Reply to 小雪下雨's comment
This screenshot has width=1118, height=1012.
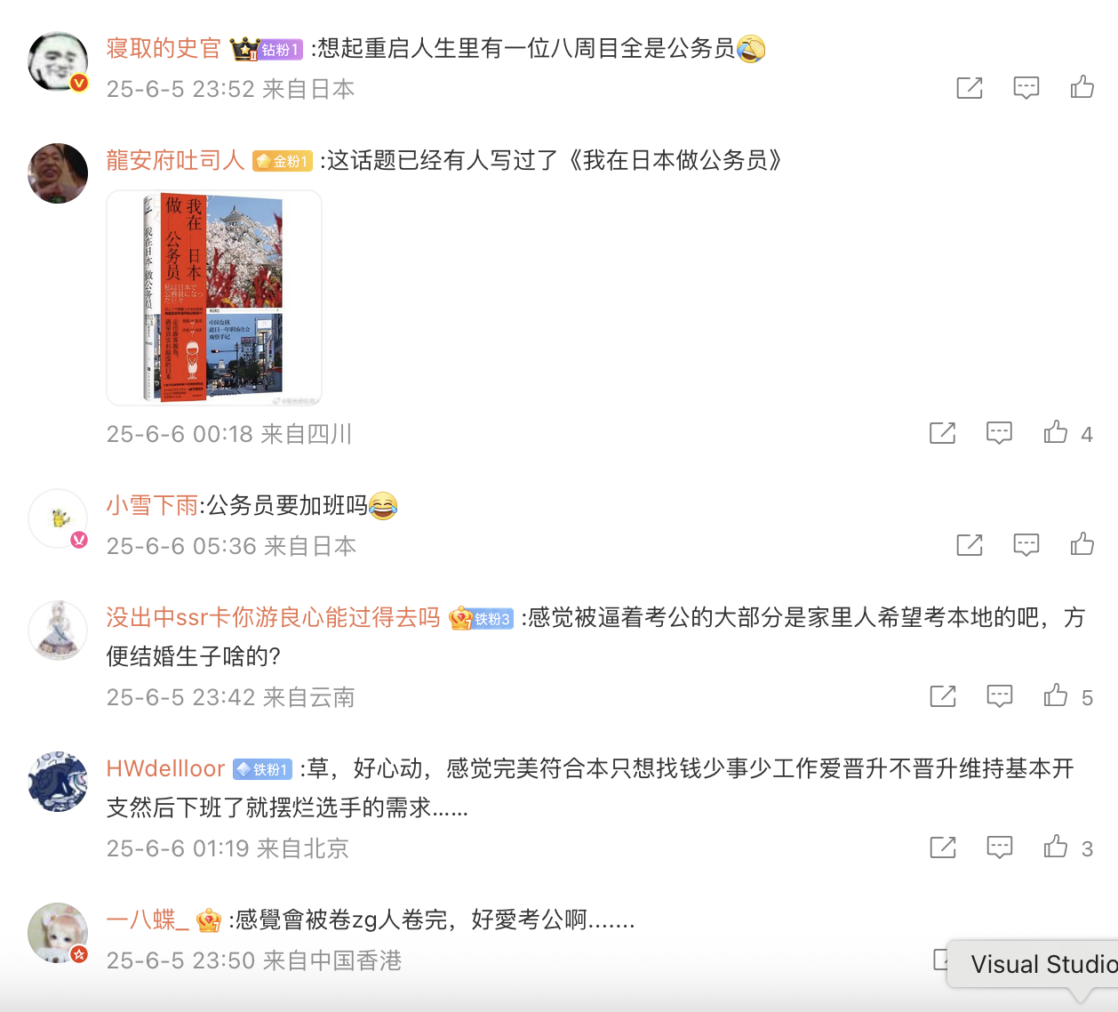1026,544
